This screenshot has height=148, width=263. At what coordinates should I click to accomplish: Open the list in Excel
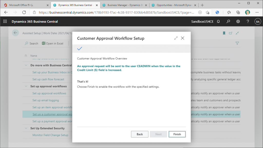pos(53,43)
